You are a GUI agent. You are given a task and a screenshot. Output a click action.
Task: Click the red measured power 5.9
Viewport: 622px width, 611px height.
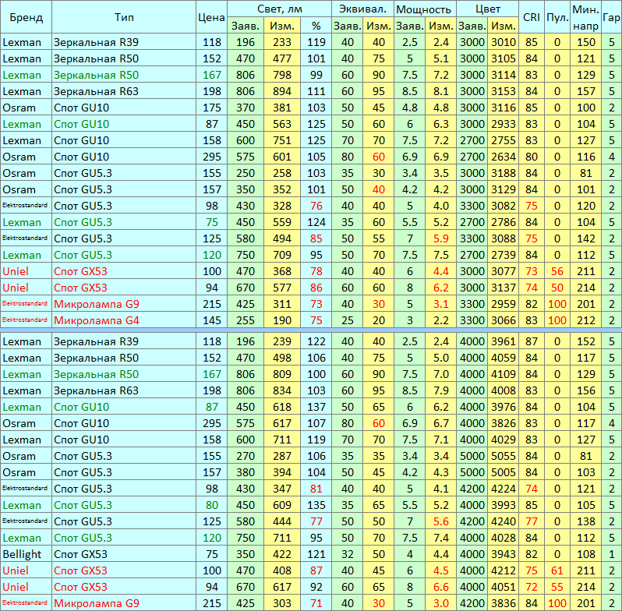(440, 238)
